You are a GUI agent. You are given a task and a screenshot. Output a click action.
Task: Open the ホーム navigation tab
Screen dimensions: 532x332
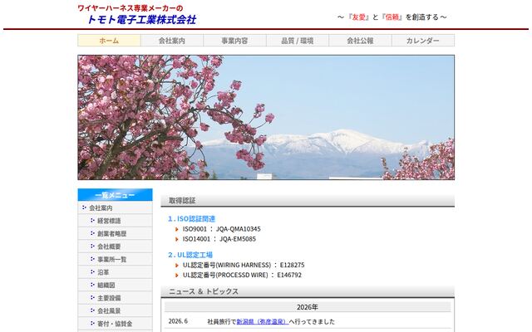tap(109, 41)
